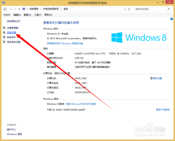Click shield icon next to 更改设置
Screen dimensions: 175x141
coord(152,78)
